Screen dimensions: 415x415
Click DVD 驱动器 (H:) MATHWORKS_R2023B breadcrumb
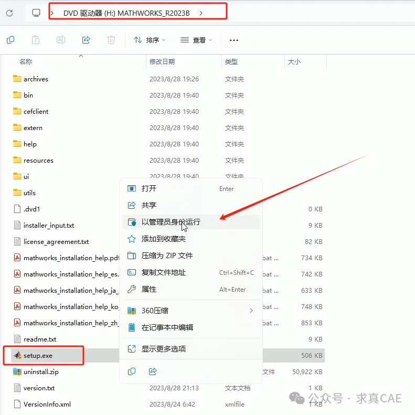click(x=126, y=13)
